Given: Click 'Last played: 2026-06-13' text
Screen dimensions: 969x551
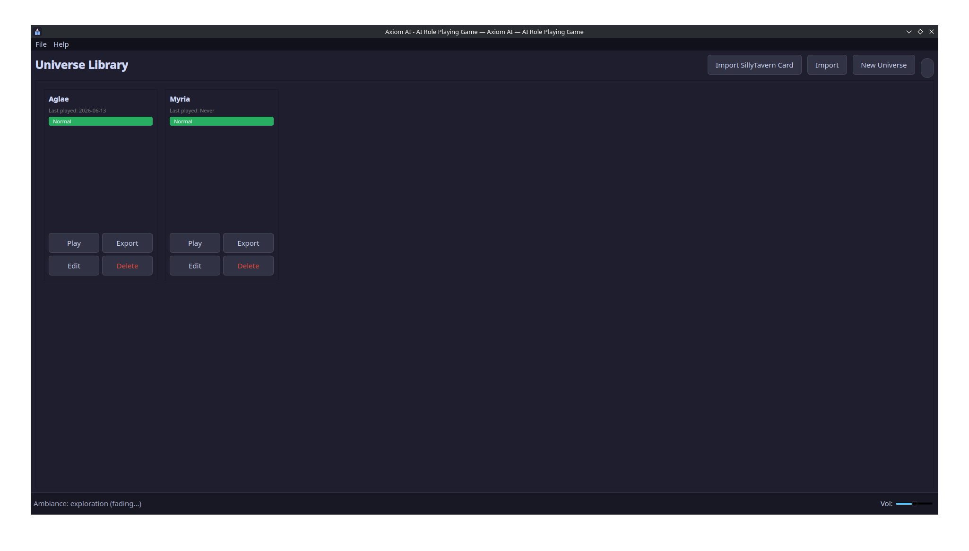Looking at the screenshot, I should [x=78, y=111].
